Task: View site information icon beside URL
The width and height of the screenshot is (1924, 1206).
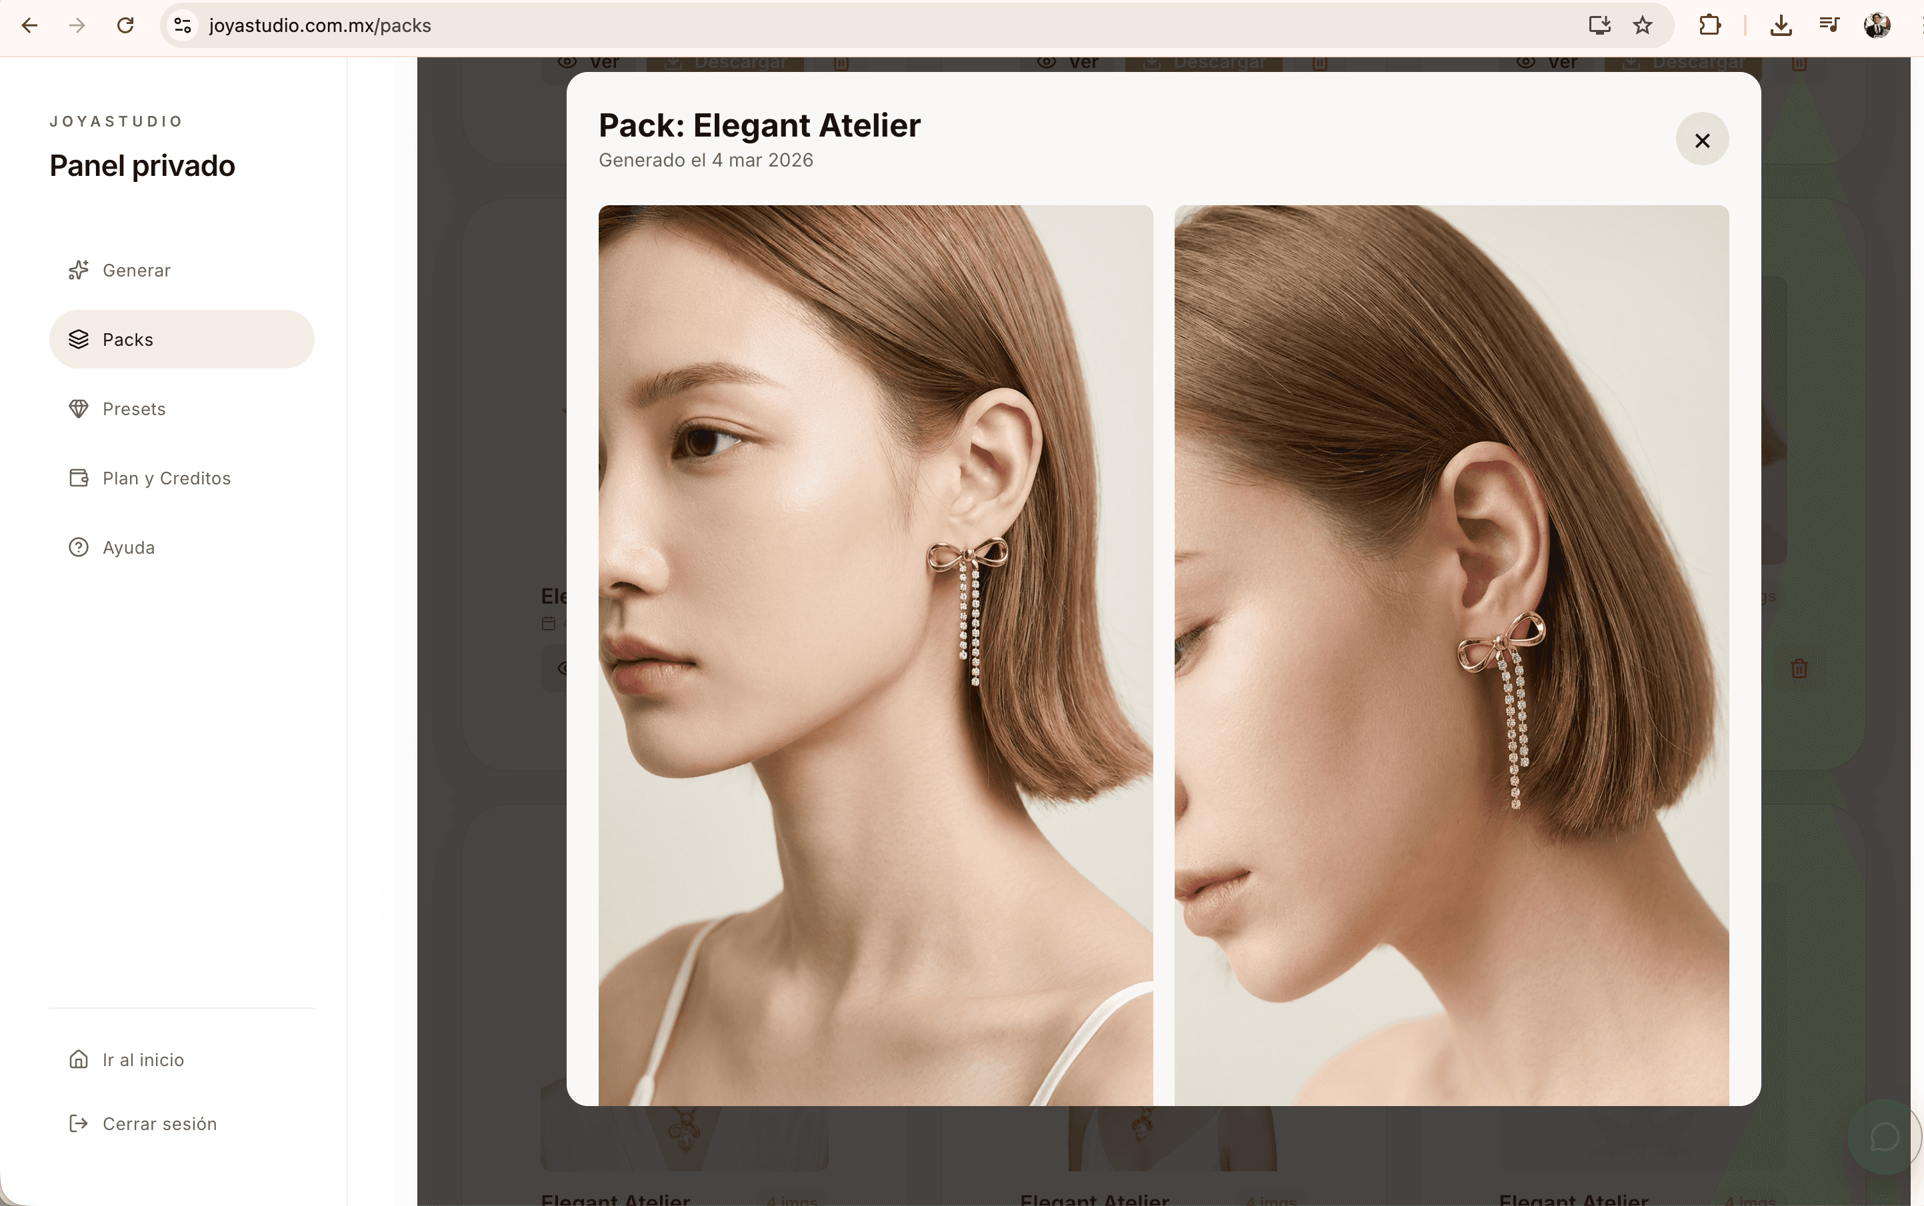Action: tap(183, 25)
